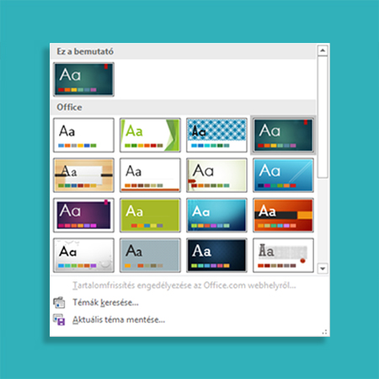The image size is (379, 379).
Task: Click the save current theme disk icon
Action: [59, 319]
